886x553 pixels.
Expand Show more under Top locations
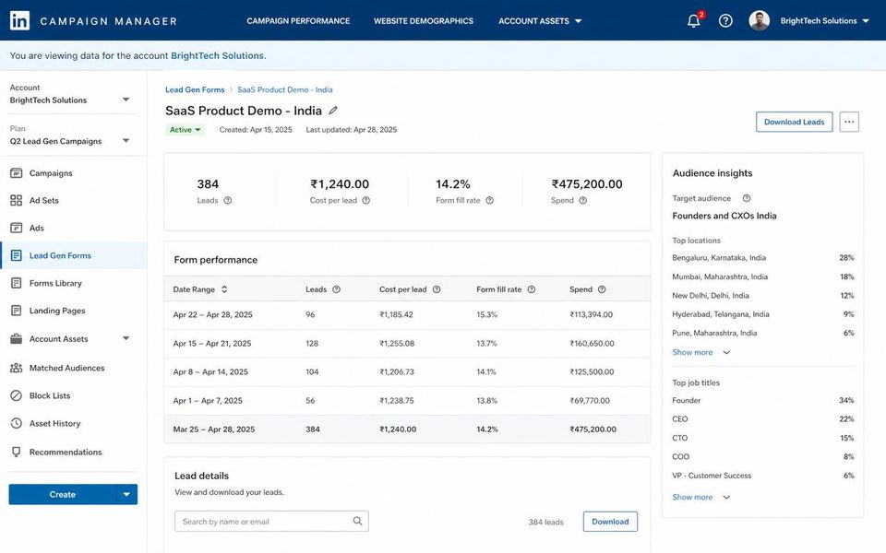tap(700, 352)
